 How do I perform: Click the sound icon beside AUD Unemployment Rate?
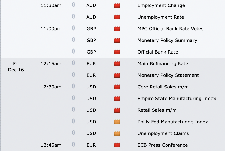tap(73, 17)
